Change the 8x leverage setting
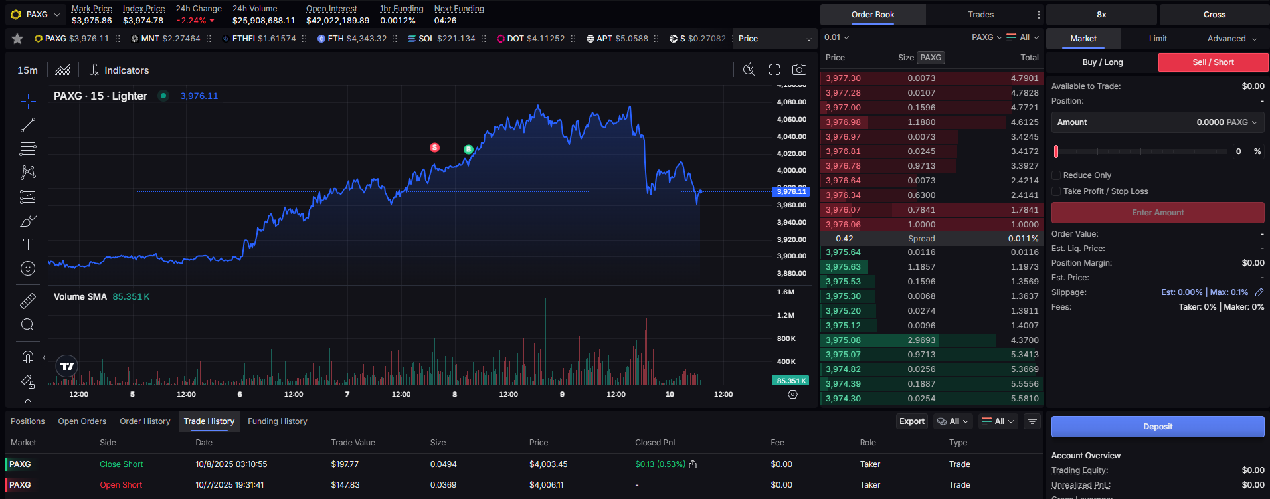Screen dimensions: 1270x499 pos(1101,15)
